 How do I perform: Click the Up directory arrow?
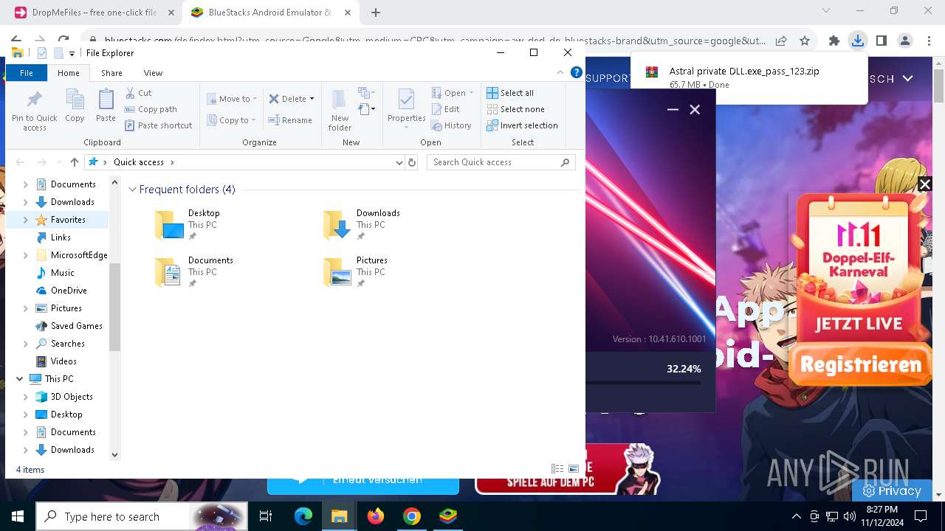(74, 162)
